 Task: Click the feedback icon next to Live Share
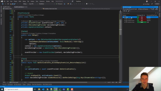pos(152,4)
